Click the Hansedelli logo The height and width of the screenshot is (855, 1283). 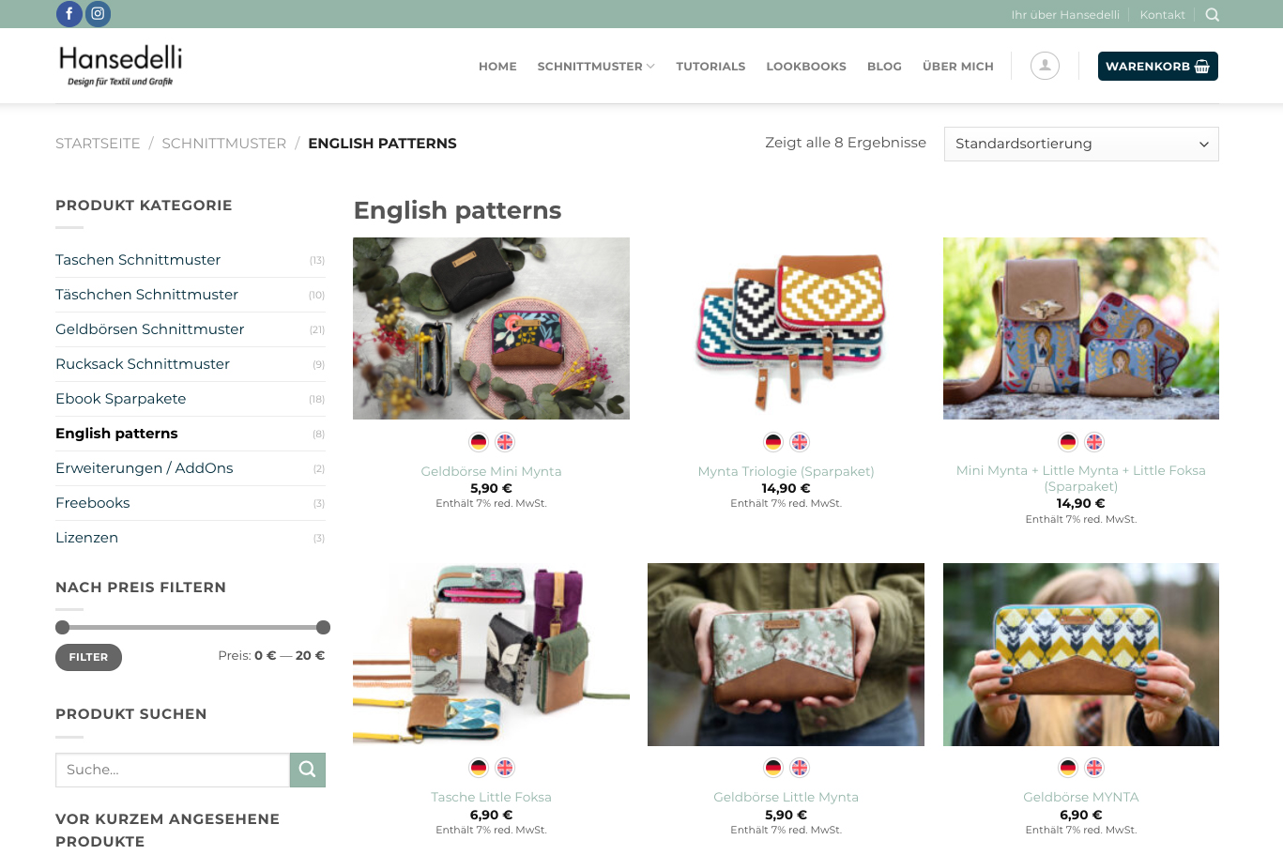pos(120,66)
